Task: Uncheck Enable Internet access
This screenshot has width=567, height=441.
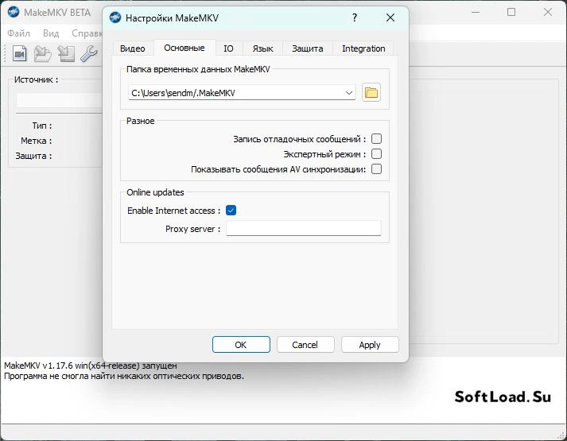Action: pos(231,211)
